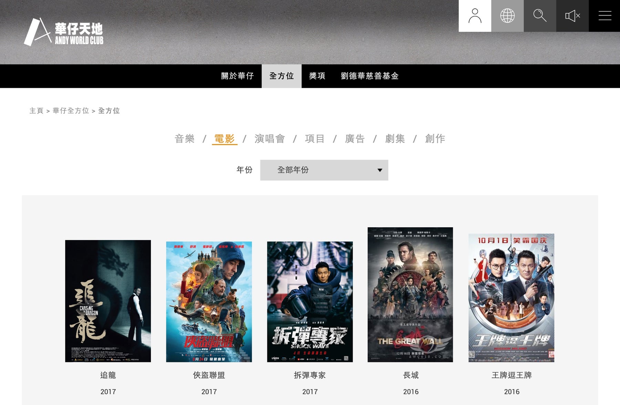Switch to the 項目 category tab
620x405 pixels.
(x=314, y=138)
